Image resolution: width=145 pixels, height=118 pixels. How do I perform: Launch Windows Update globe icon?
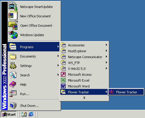click(13, 35)
